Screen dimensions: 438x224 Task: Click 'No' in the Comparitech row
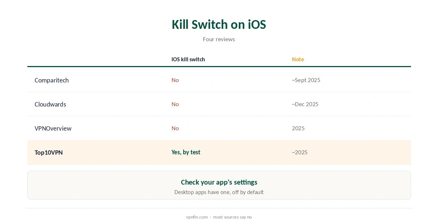pos(175,80)
